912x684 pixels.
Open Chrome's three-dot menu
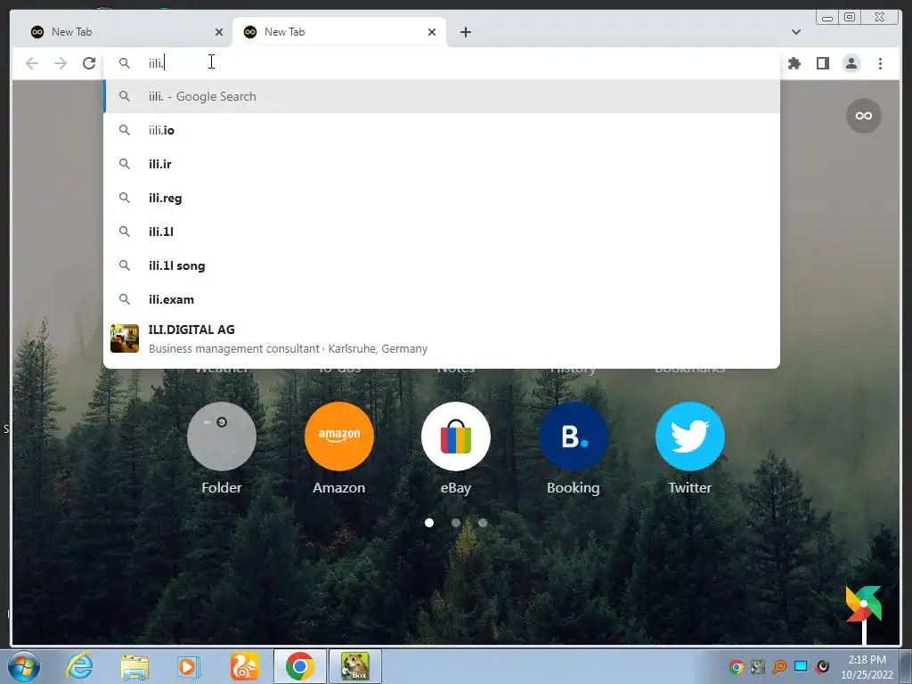coord(880,63)
